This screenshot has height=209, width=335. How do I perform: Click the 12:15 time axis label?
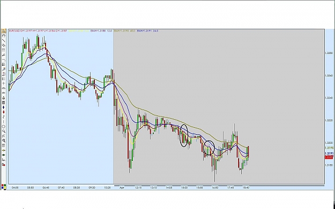(138, 188)
